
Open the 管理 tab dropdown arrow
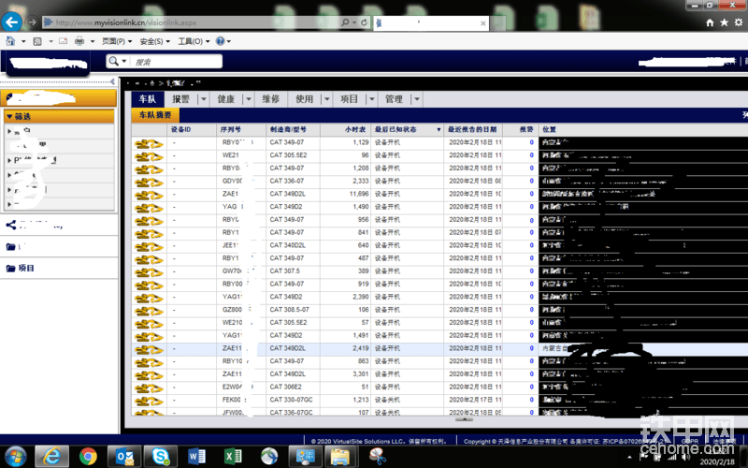(x=416, y=99)
